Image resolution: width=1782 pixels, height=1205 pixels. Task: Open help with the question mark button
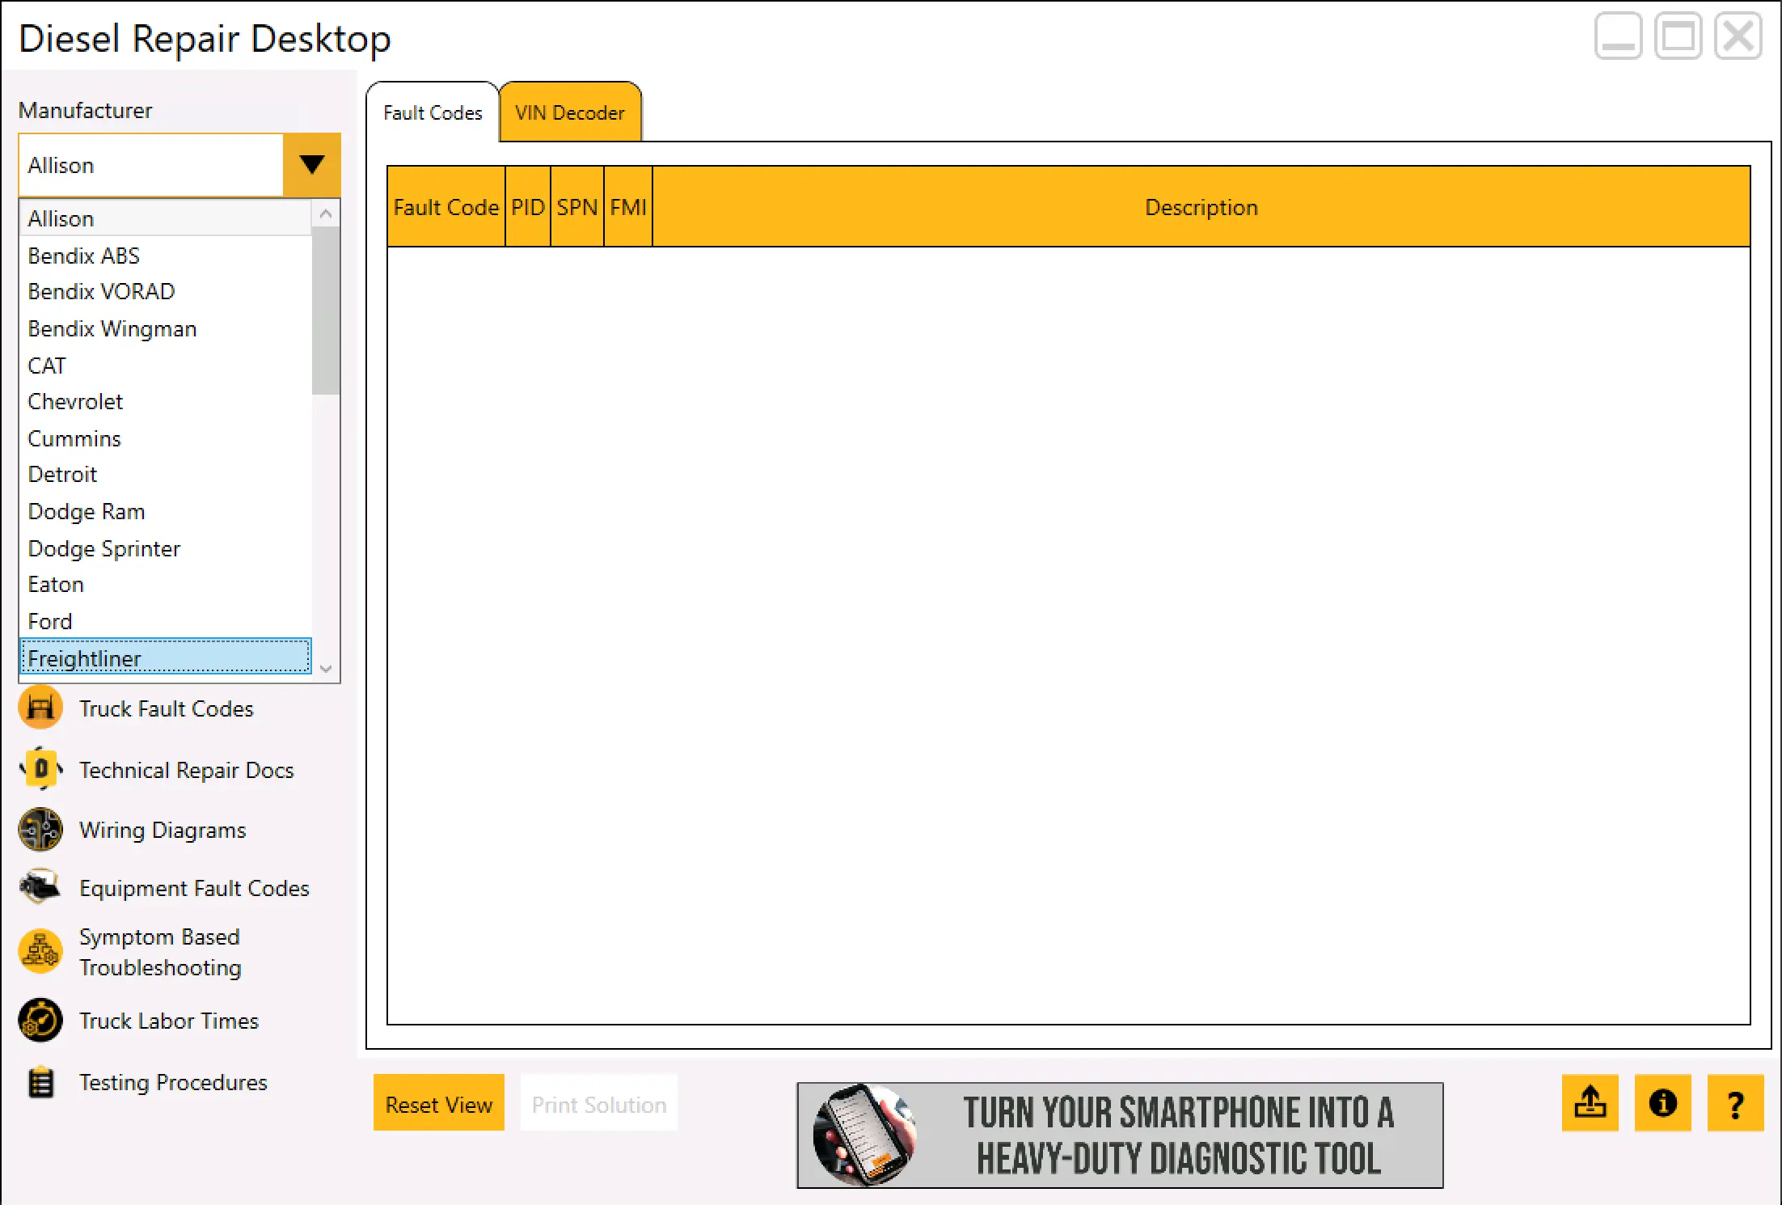click(1735, 1103)
